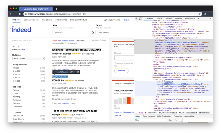Open 'within 25 miles' distance dropdown
This screenshot has height=133, width=221.
pyautogui.click(x=28, y=58)
